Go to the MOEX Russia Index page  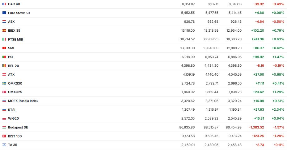coord(23,101)
